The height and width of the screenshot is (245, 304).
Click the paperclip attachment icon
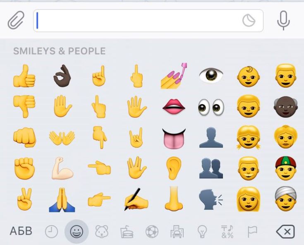(x=16, y=20)
